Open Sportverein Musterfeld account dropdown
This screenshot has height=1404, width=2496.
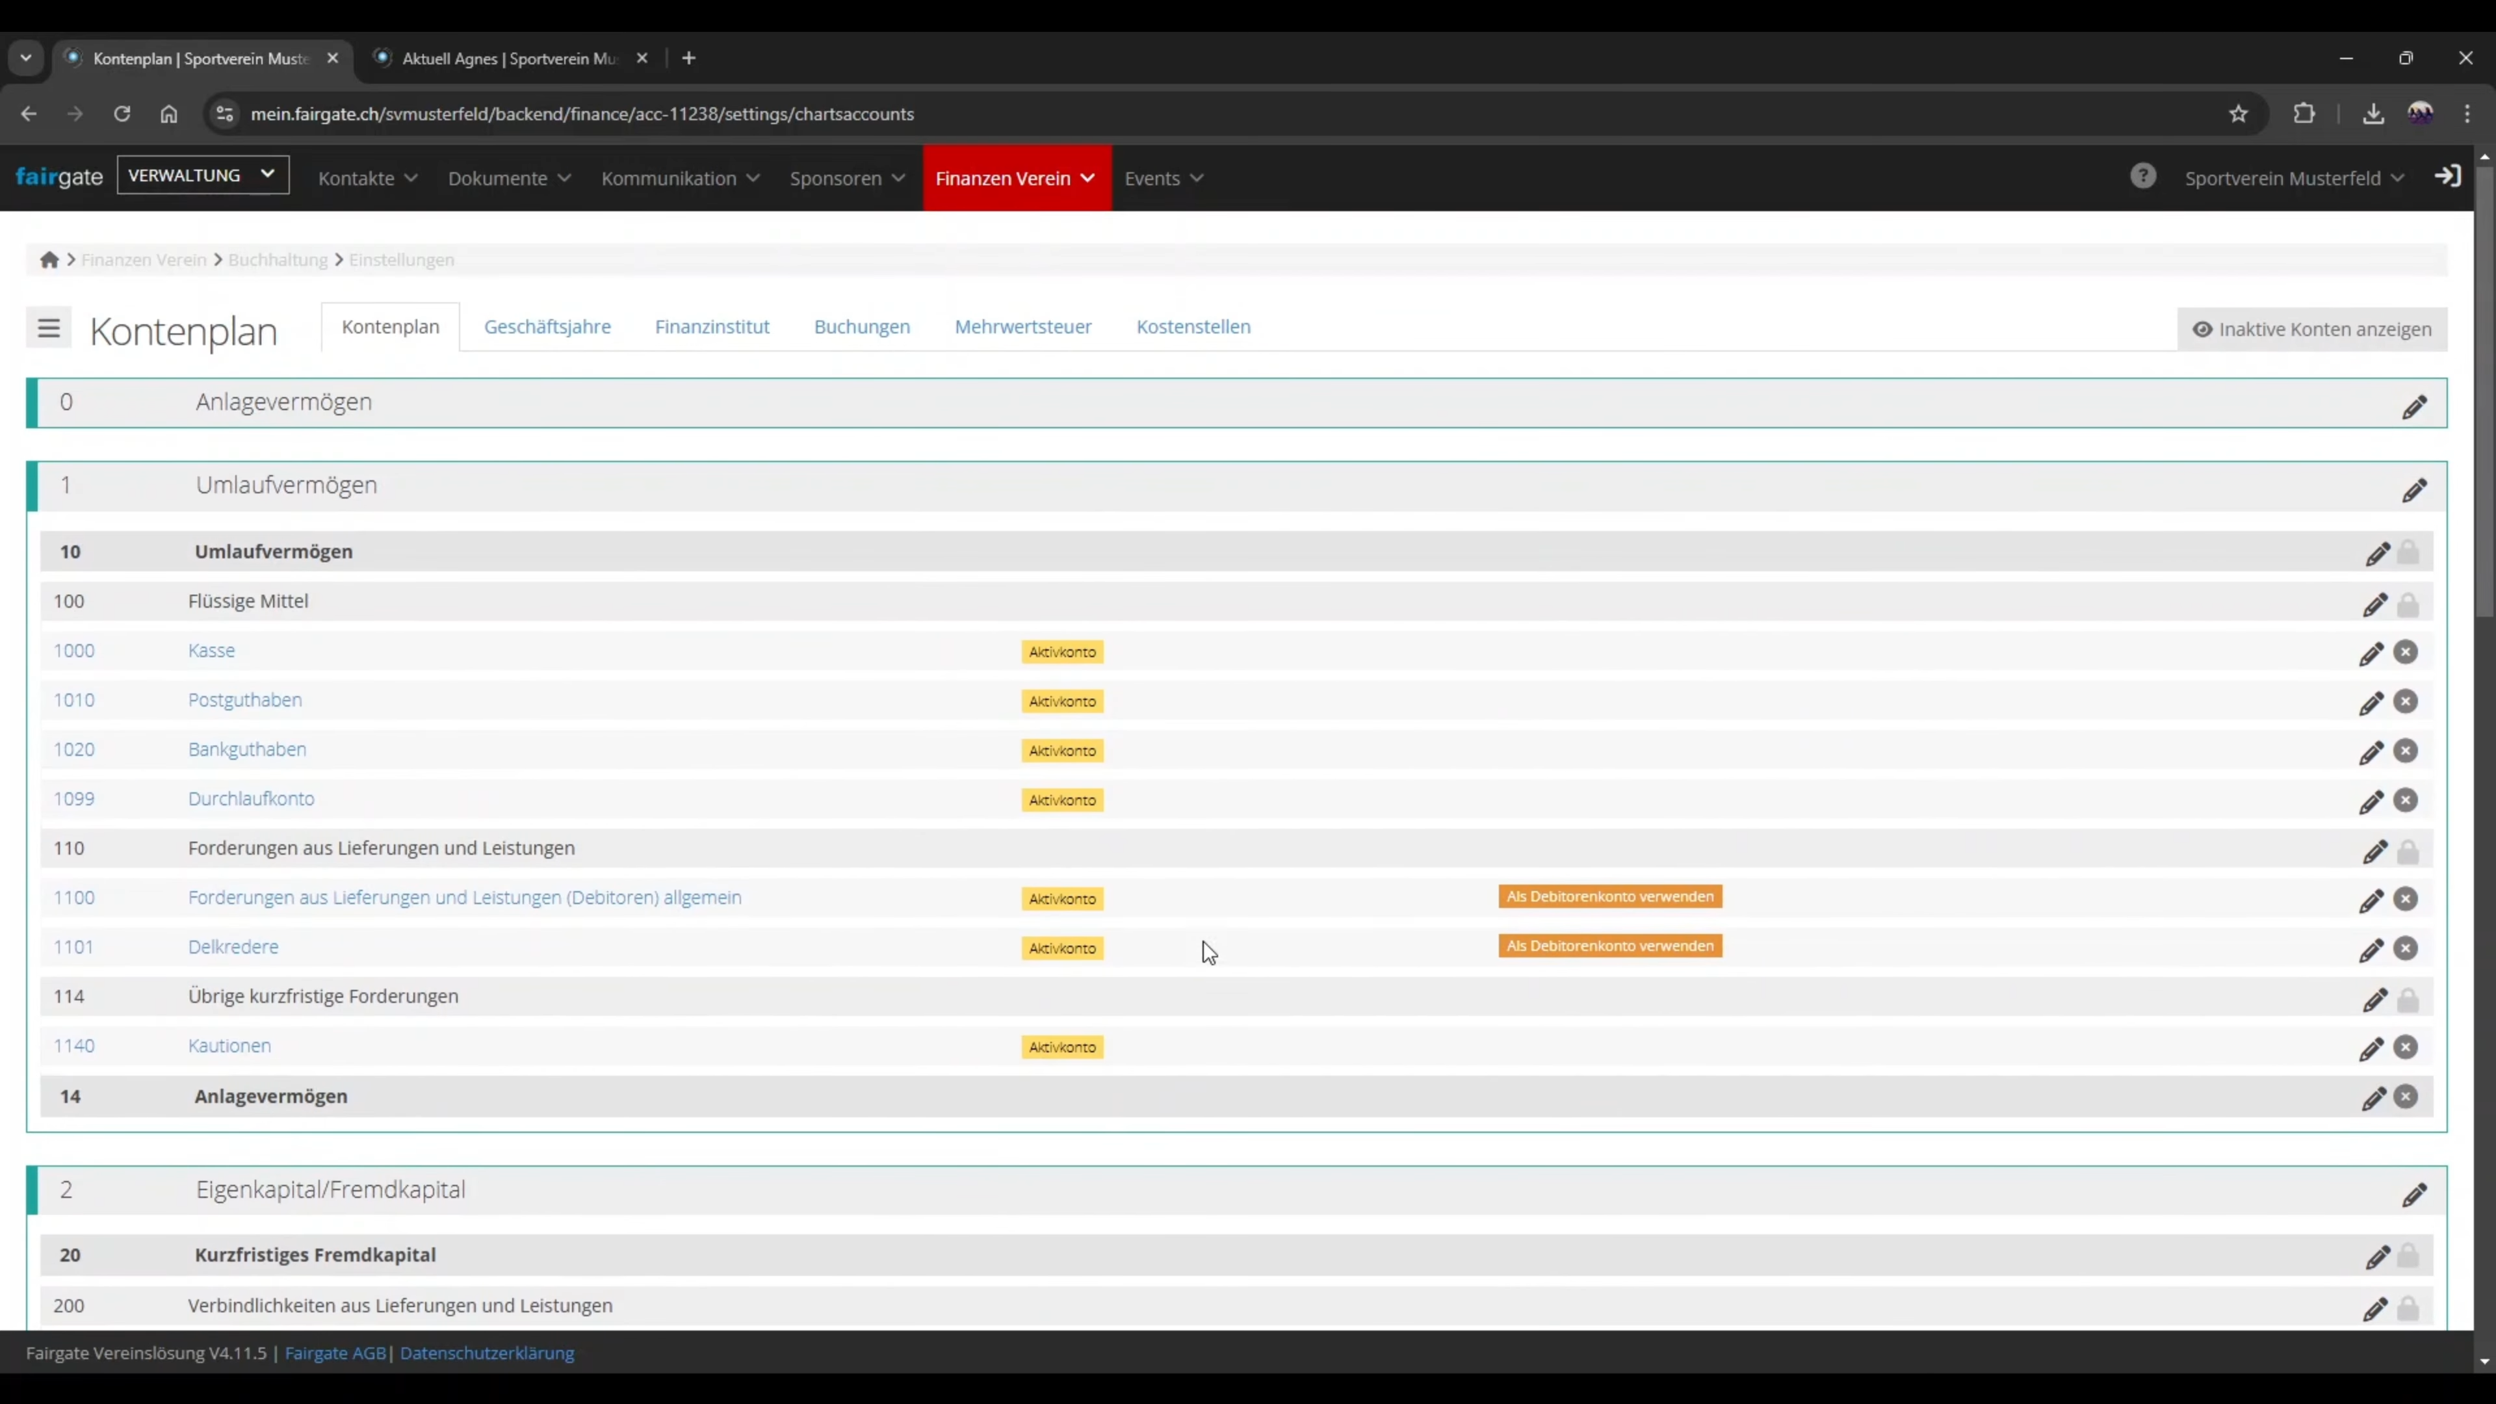(2293, 178)
